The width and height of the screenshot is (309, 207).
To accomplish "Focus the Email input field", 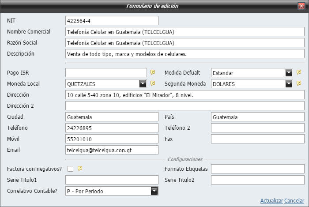I will click(112, 150).
